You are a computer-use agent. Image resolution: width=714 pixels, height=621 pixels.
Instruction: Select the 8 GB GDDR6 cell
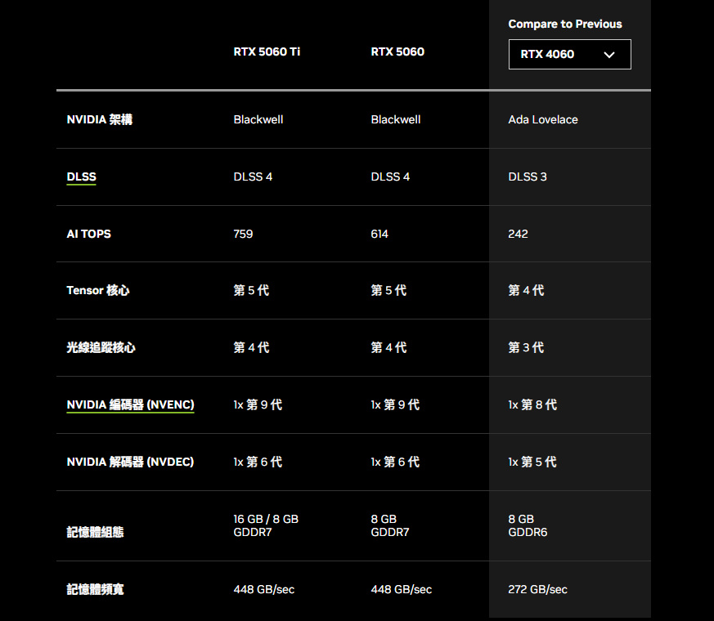pyautogui.click(x=528, y=525)
